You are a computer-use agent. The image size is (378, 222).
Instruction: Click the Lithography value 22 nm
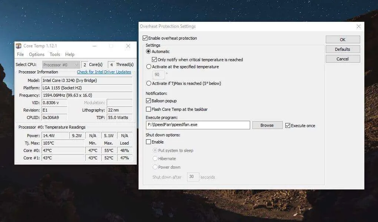(120, 110)
